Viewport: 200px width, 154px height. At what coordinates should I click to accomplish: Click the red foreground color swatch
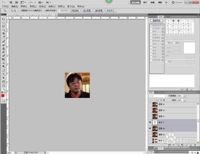[x=3, y=96]
